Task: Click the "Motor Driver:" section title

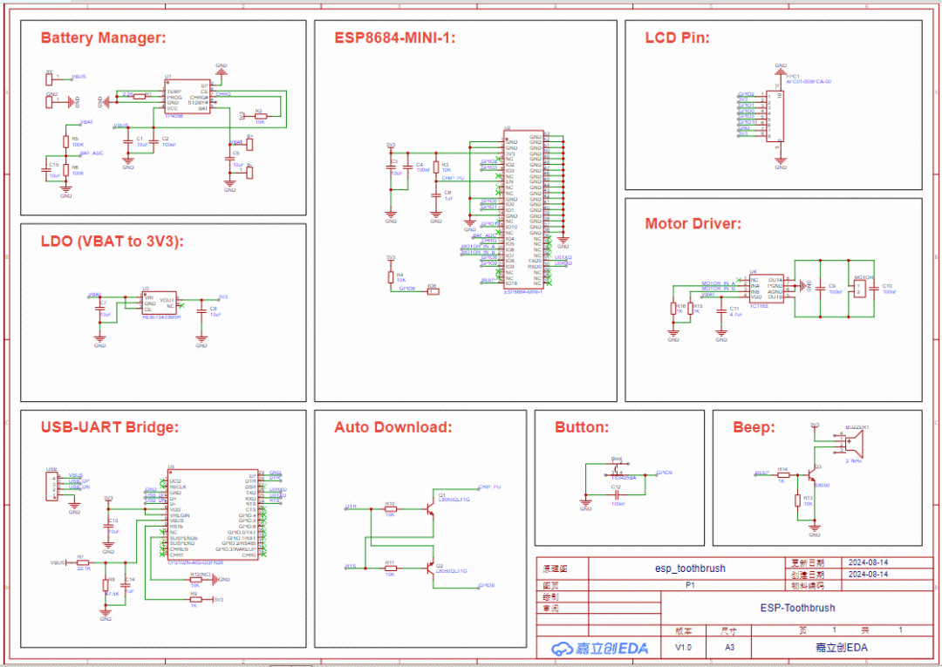Action: click(693, 223)
